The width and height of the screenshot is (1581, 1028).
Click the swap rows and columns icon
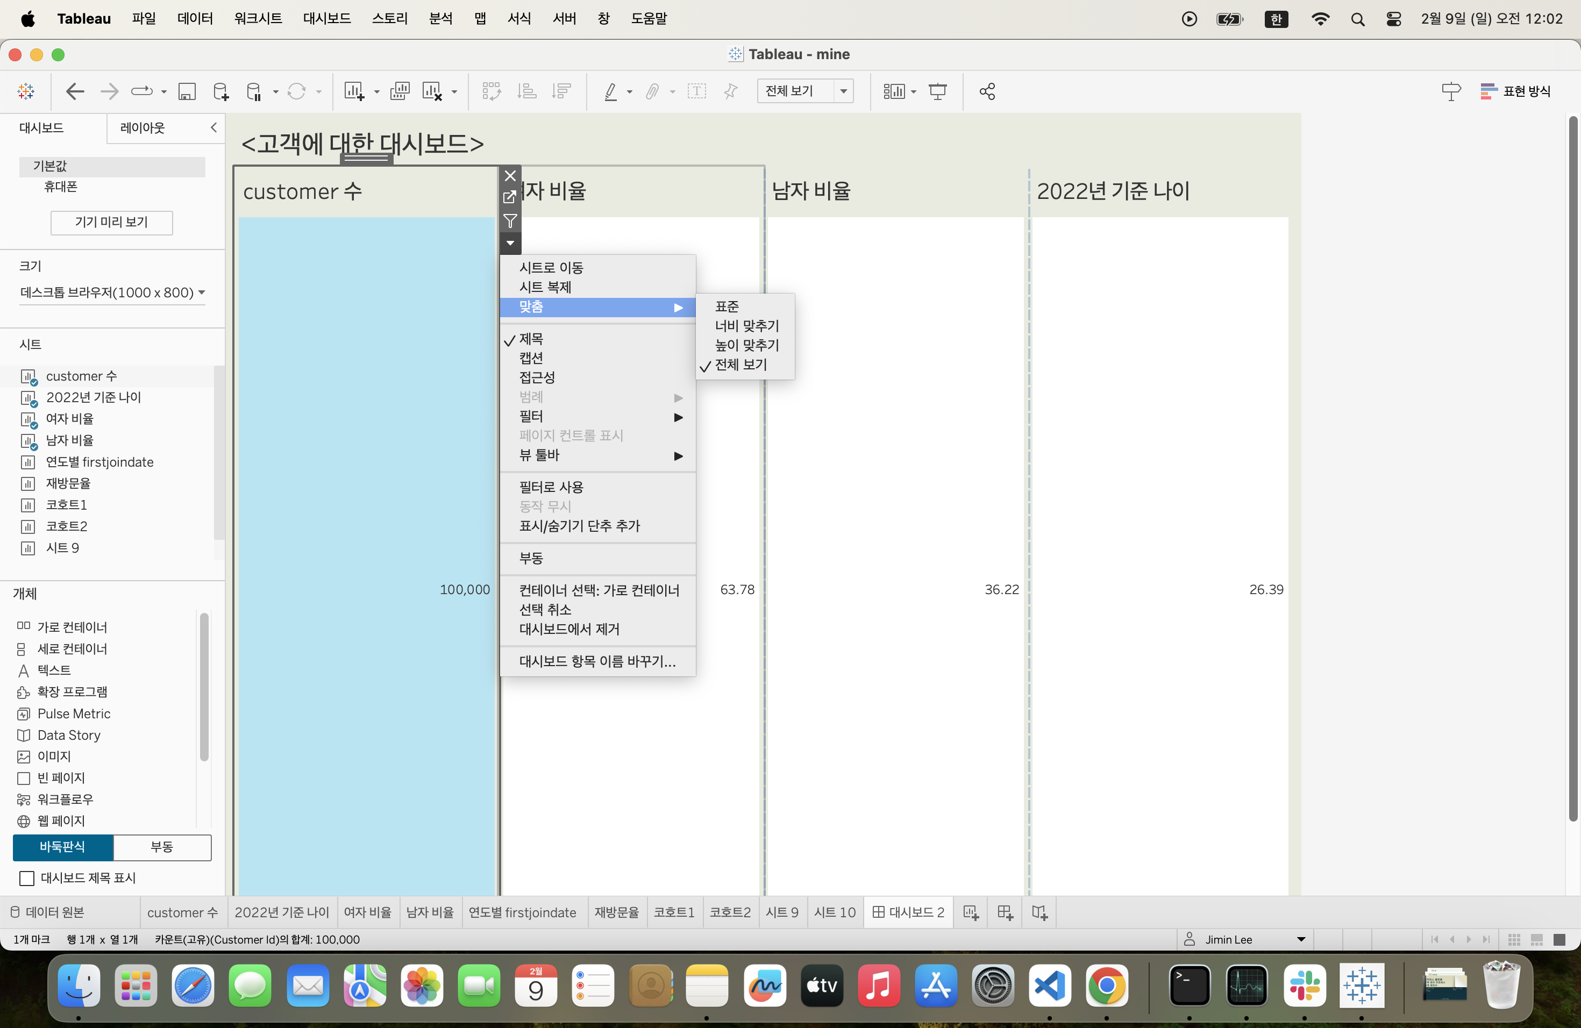coord(492,91)
